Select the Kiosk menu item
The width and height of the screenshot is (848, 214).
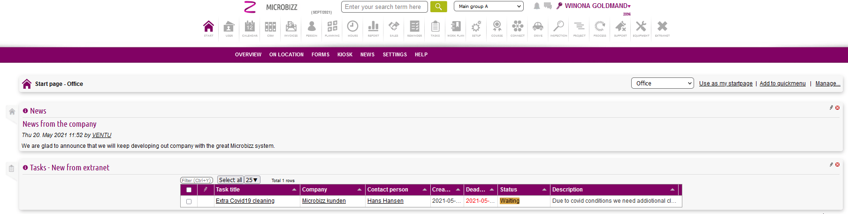click(344, 55)
